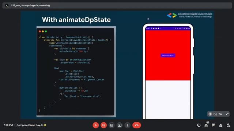This screenshot has width=234, height=131.
Task: Toggle closed captions button
Action: click(x=112, y=125)
